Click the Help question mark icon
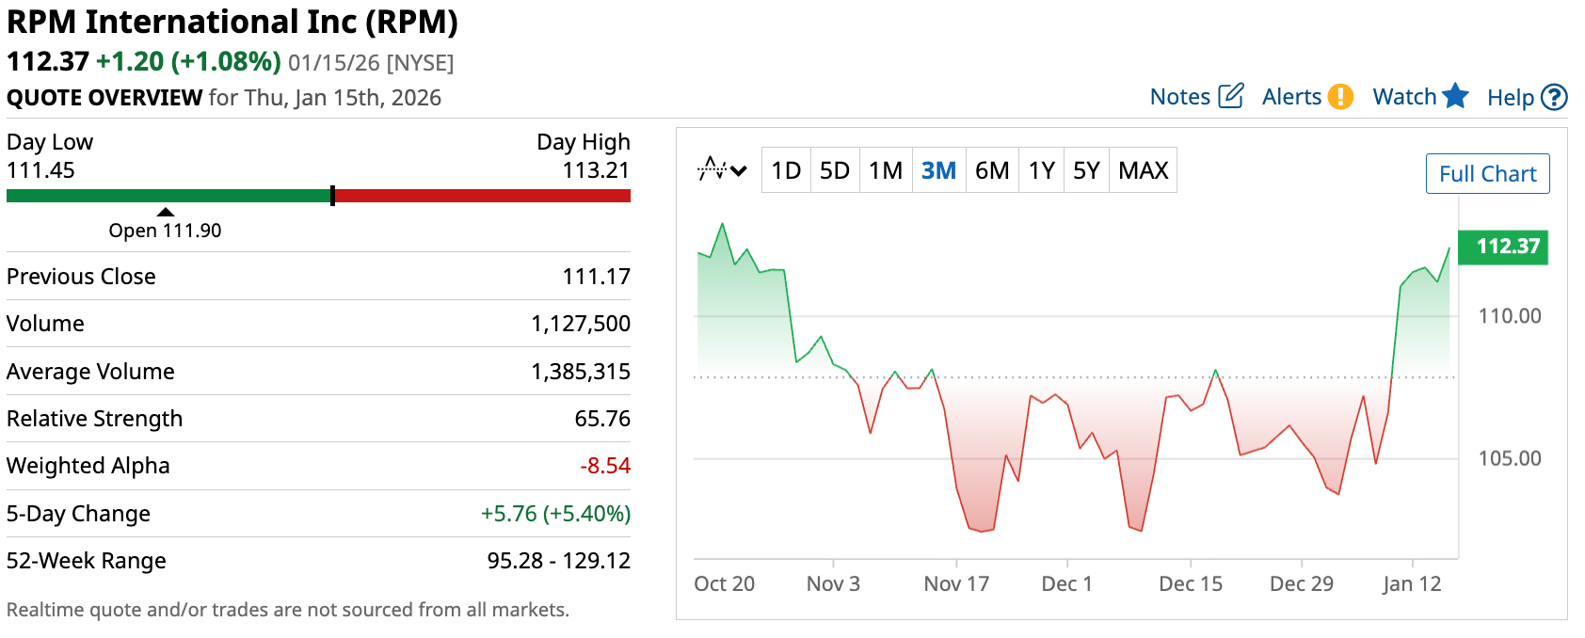Screen dimensions: 1585x638 [1554, 97]
